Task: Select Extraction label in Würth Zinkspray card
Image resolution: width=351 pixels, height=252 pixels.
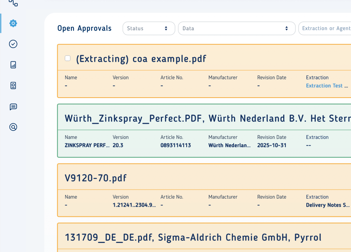Action: coord(317,137)
